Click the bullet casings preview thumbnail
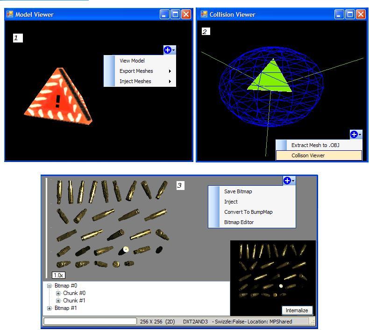Viewport: 369px width, 330px height. click(272, 272)
